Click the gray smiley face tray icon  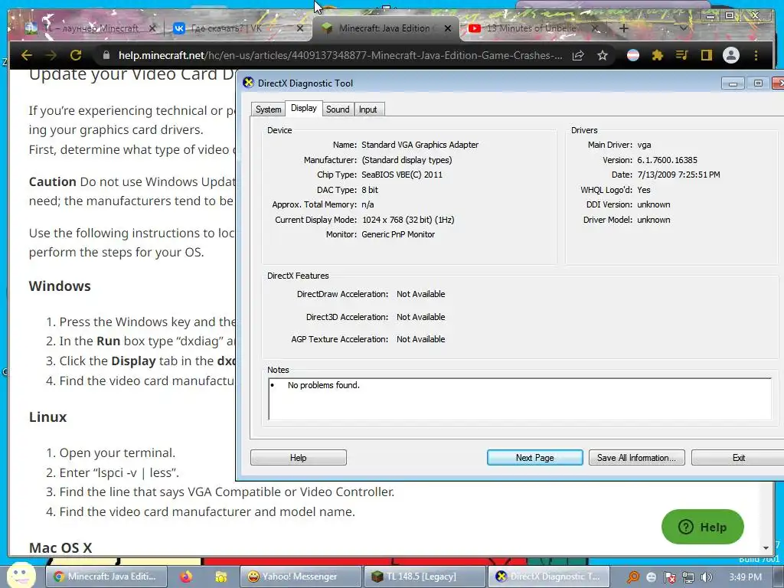click(652, 577)
